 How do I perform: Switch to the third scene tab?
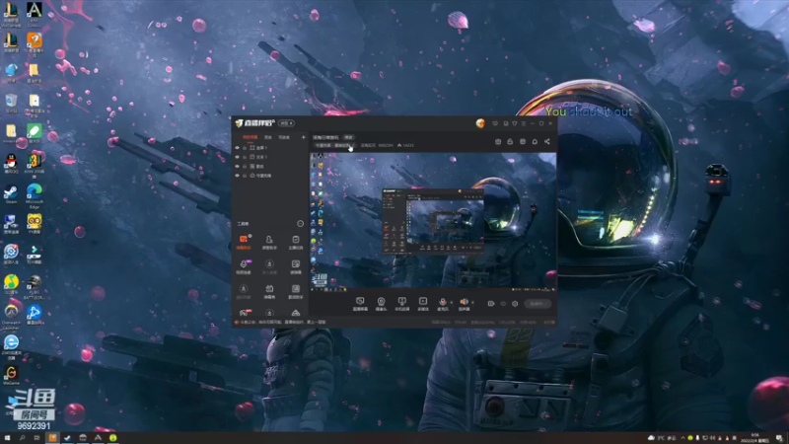[x=284, y=137]
